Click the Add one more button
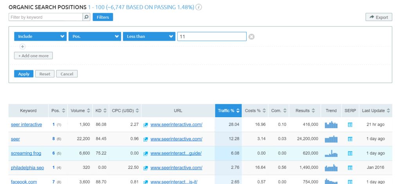This screenshot has width=401, height=184. click(33, 56)
